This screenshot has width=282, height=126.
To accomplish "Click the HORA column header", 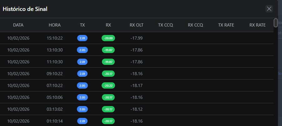I will [55, 25].
